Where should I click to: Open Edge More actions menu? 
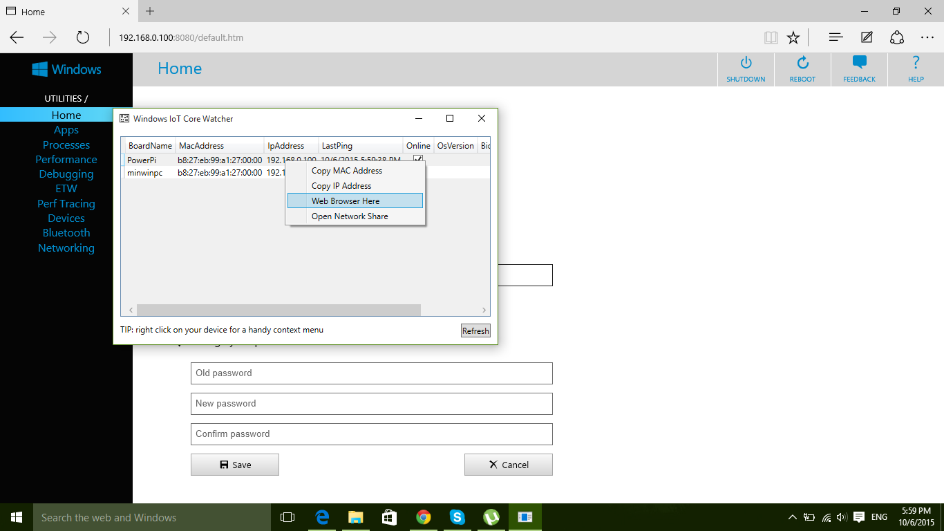(x=927, y=37)
